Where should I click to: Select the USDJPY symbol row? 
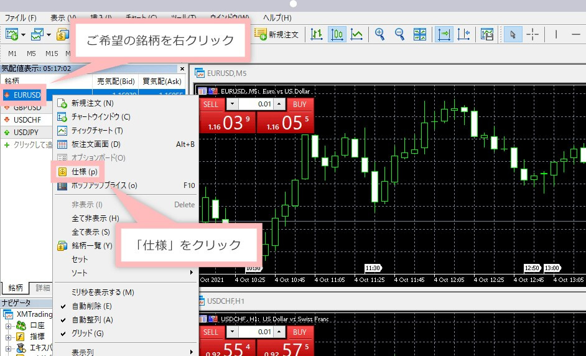click(x=26, y=133)
